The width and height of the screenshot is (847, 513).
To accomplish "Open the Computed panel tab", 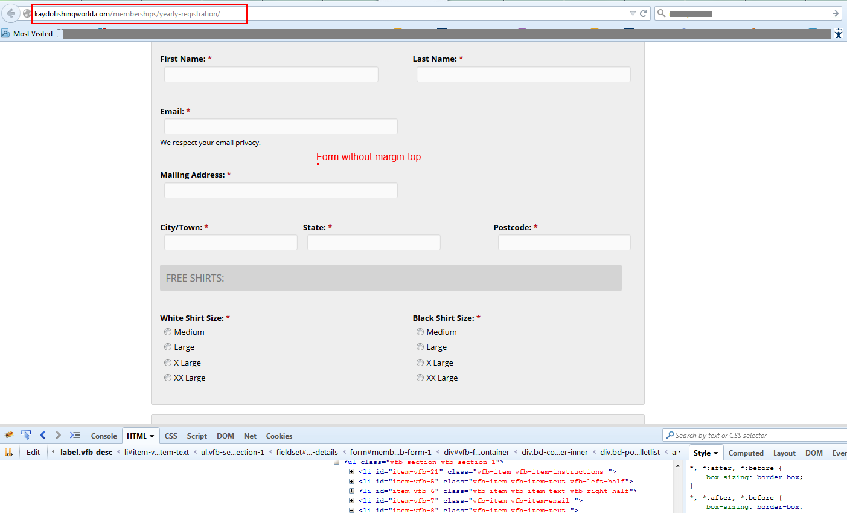I will (x=746, y=452).
